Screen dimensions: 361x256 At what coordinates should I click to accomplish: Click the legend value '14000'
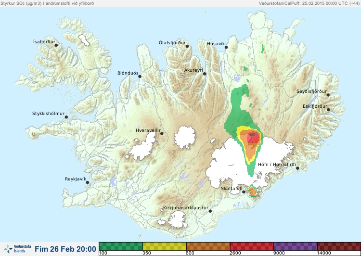pyautogui.click(x=324, y=253)
